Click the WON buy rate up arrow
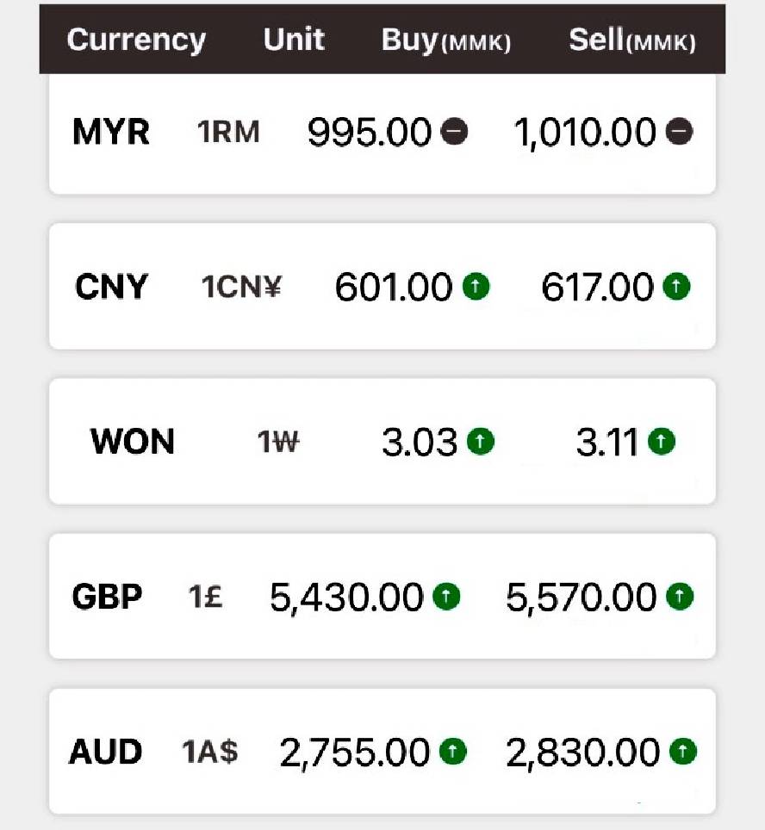Viewport: 765px width, 830px height. tap(481, 442)
